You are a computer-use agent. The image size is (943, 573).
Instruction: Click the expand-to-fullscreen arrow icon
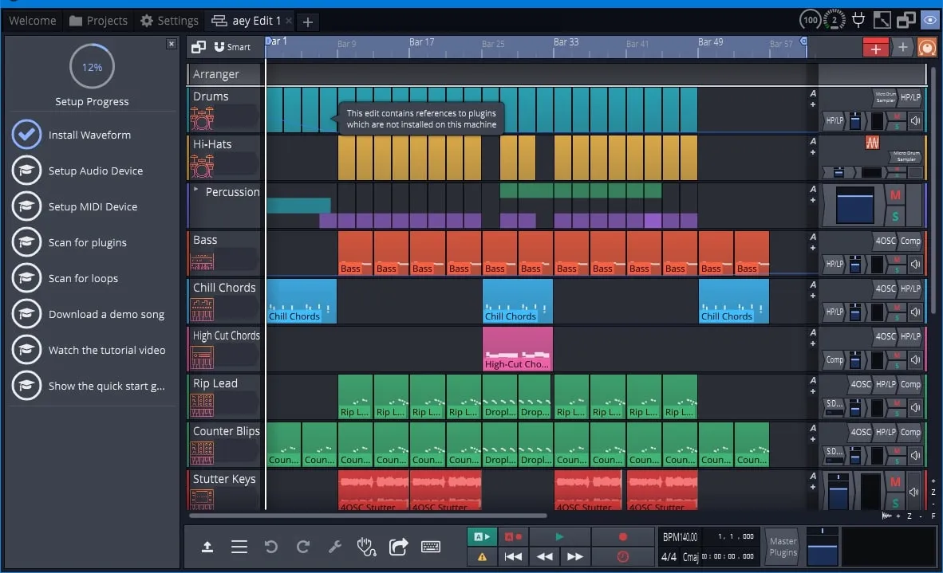pyautogui.click(x=882, y=21)
